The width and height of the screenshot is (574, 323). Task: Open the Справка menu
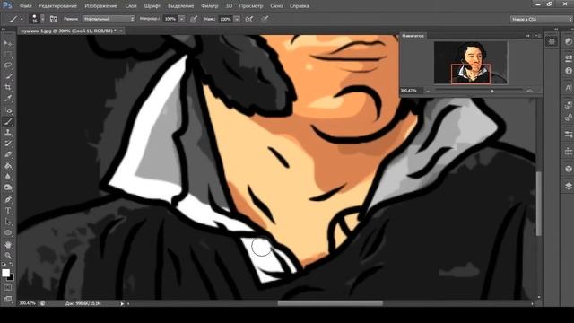pos(299,6)
